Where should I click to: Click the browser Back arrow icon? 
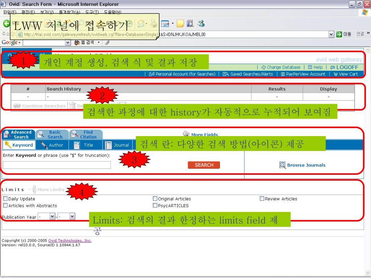click(7, 24)
